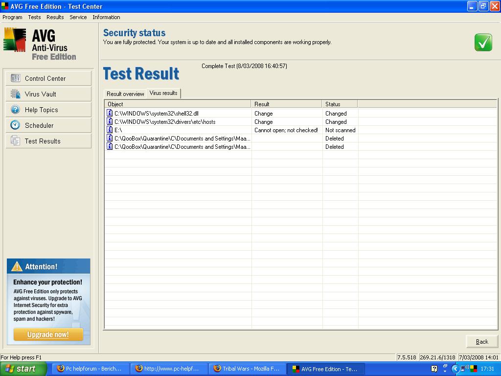Click the AVG Anti-Virus logo in the sidebar

point(40,44)
